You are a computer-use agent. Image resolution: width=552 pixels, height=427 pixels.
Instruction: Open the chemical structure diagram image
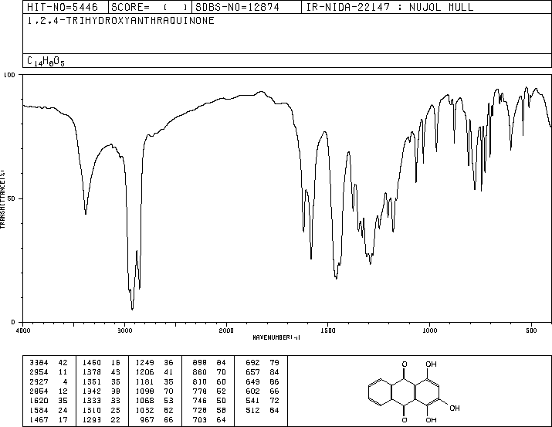[415, 391]
